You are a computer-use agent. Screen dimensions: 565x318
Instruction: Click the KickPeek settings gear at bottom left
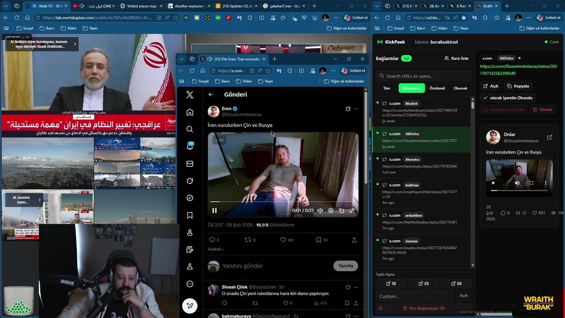380,308
